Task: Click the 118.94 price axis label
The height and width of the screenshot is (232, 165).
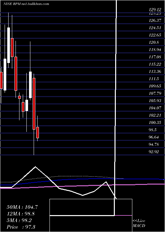Action: (155, 50)
